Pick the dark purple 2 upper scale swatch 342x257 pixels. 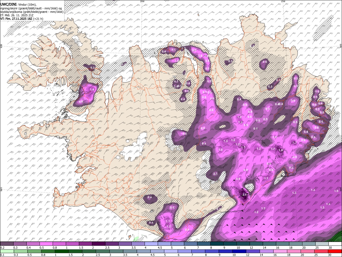point(98,244)
